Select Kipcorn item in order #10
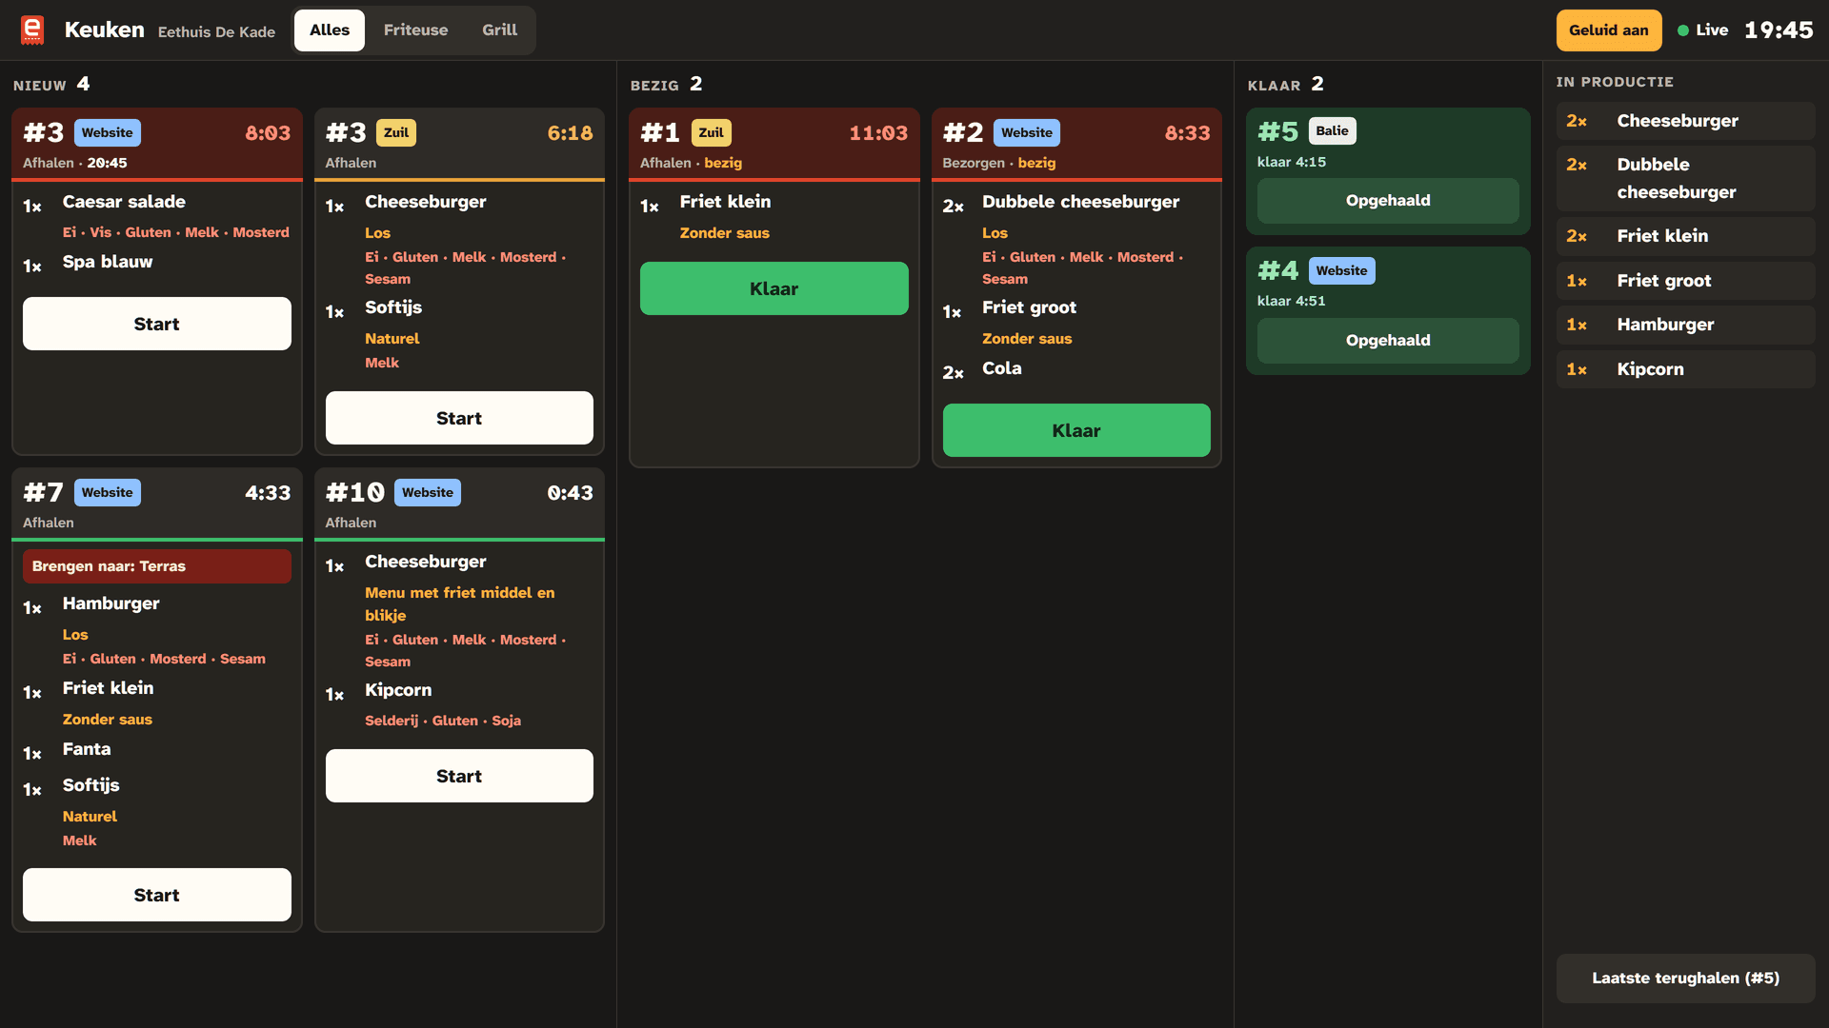The width and height of the screenshot is (1829, 1028). click(x=398, y=690)
